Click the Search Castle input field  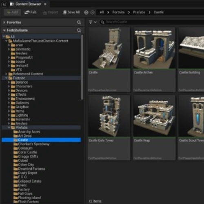pyautogui.click(x=152, y=22)
